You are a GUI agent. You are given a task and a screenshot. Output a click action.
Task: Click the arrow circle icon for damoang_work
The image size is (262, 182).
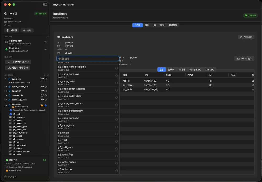(x=46, y=100)
